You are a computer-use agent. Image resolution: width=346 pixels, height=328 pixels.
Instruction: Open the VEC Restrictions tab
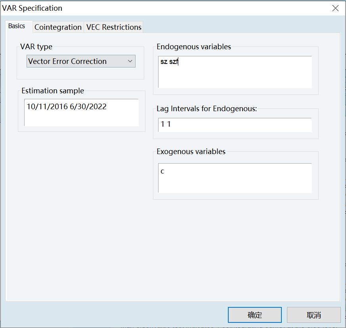coord(114,27)
